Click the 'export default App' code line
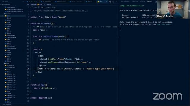190x106 pixels. click(x=41, y=98)
